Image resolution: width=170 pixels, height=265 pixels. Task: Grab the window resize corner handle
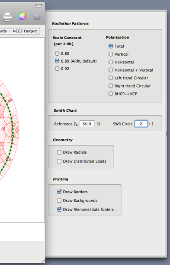(43, 261)
